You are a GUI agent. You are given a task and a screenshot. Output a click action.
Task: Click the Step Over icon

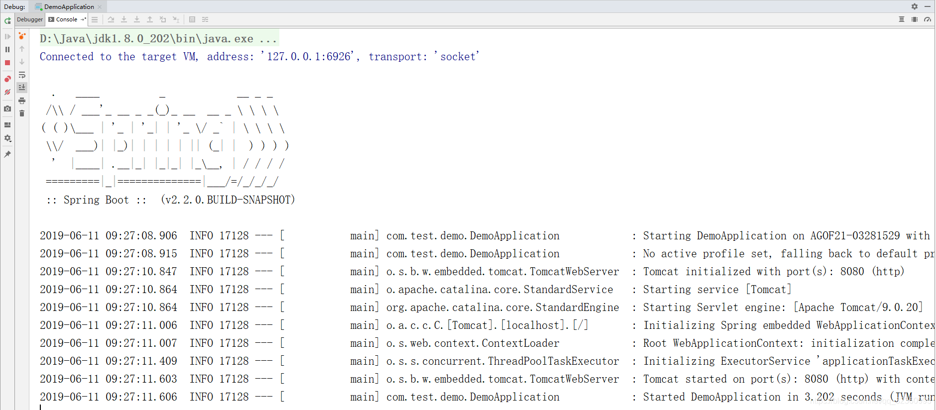[111, 19]
